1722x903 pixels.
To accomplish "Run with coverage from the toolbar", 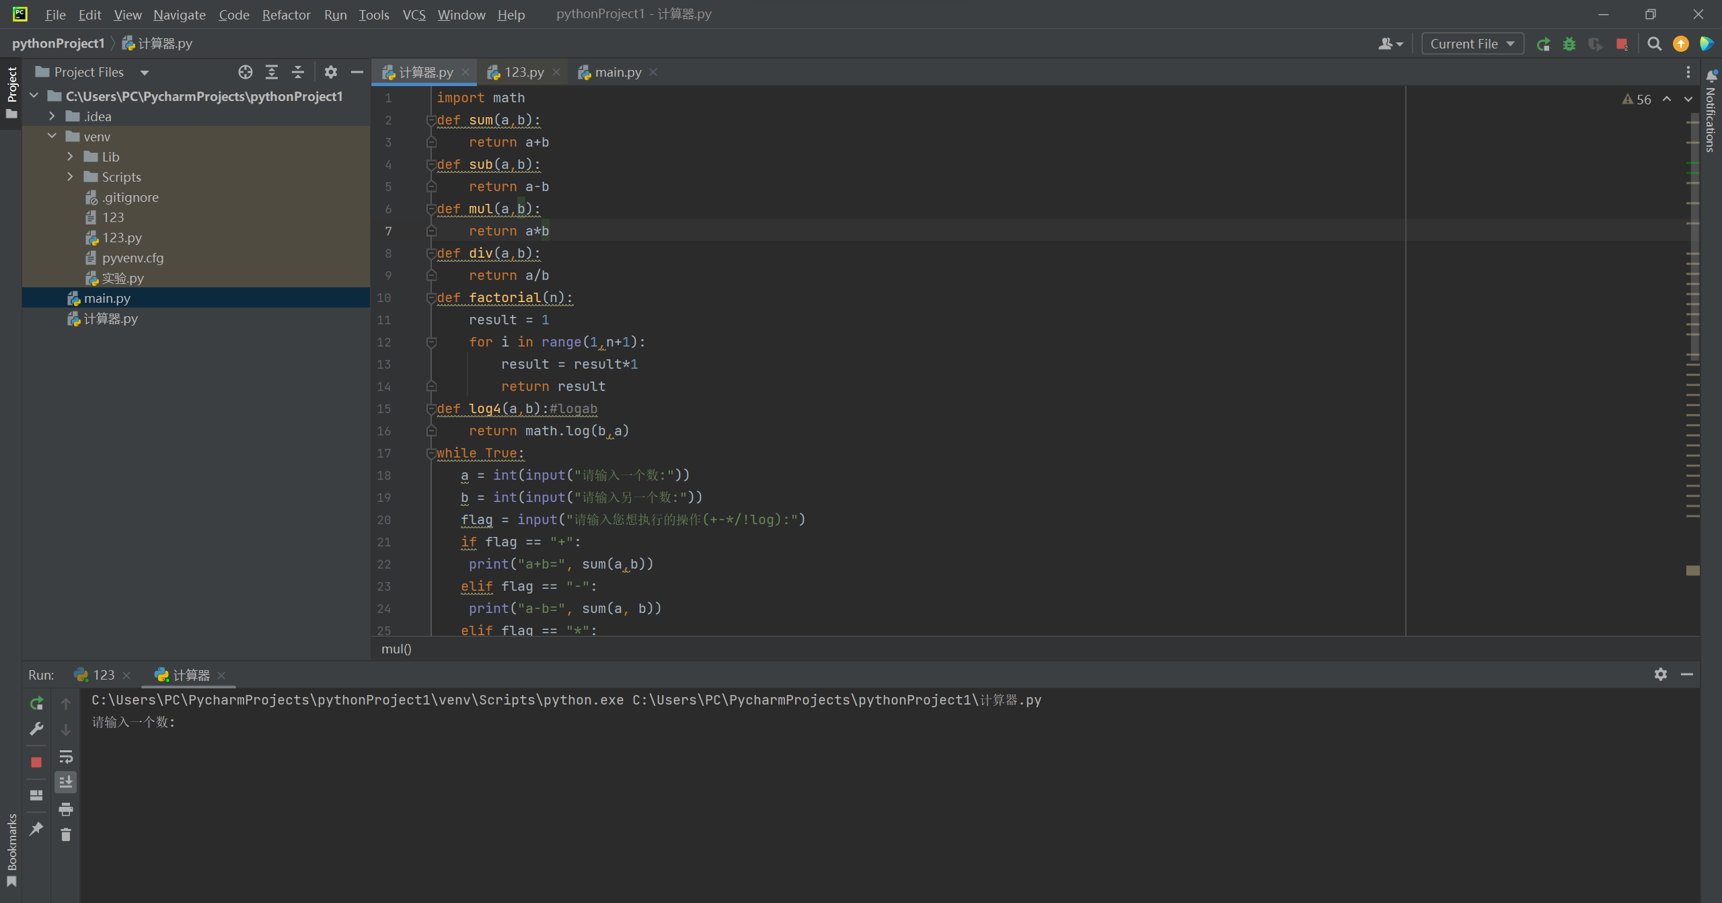I will [x=1595, y=44].
